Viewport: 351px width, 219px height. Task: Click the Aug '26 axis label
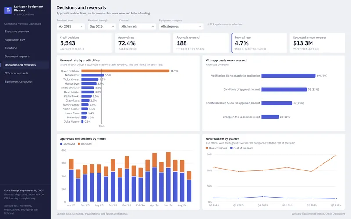point(182,205)
